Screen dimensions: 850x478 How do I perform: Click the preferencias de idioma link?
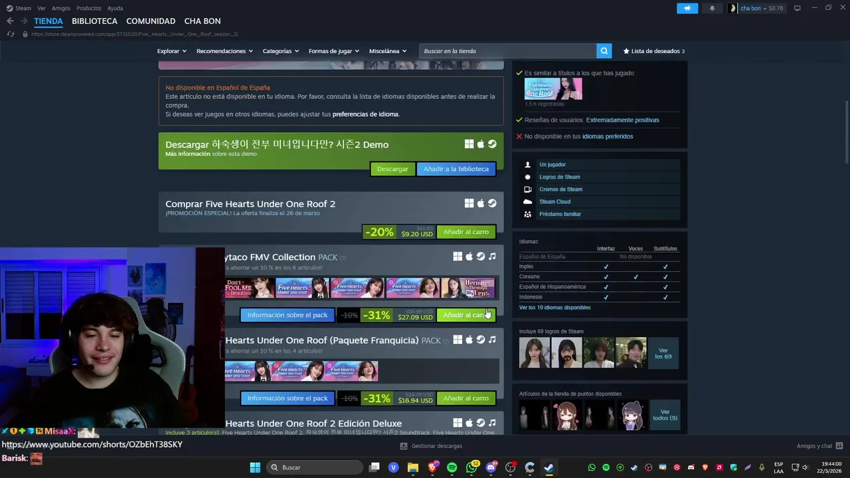pyautogui.click(x=365, y=114)
